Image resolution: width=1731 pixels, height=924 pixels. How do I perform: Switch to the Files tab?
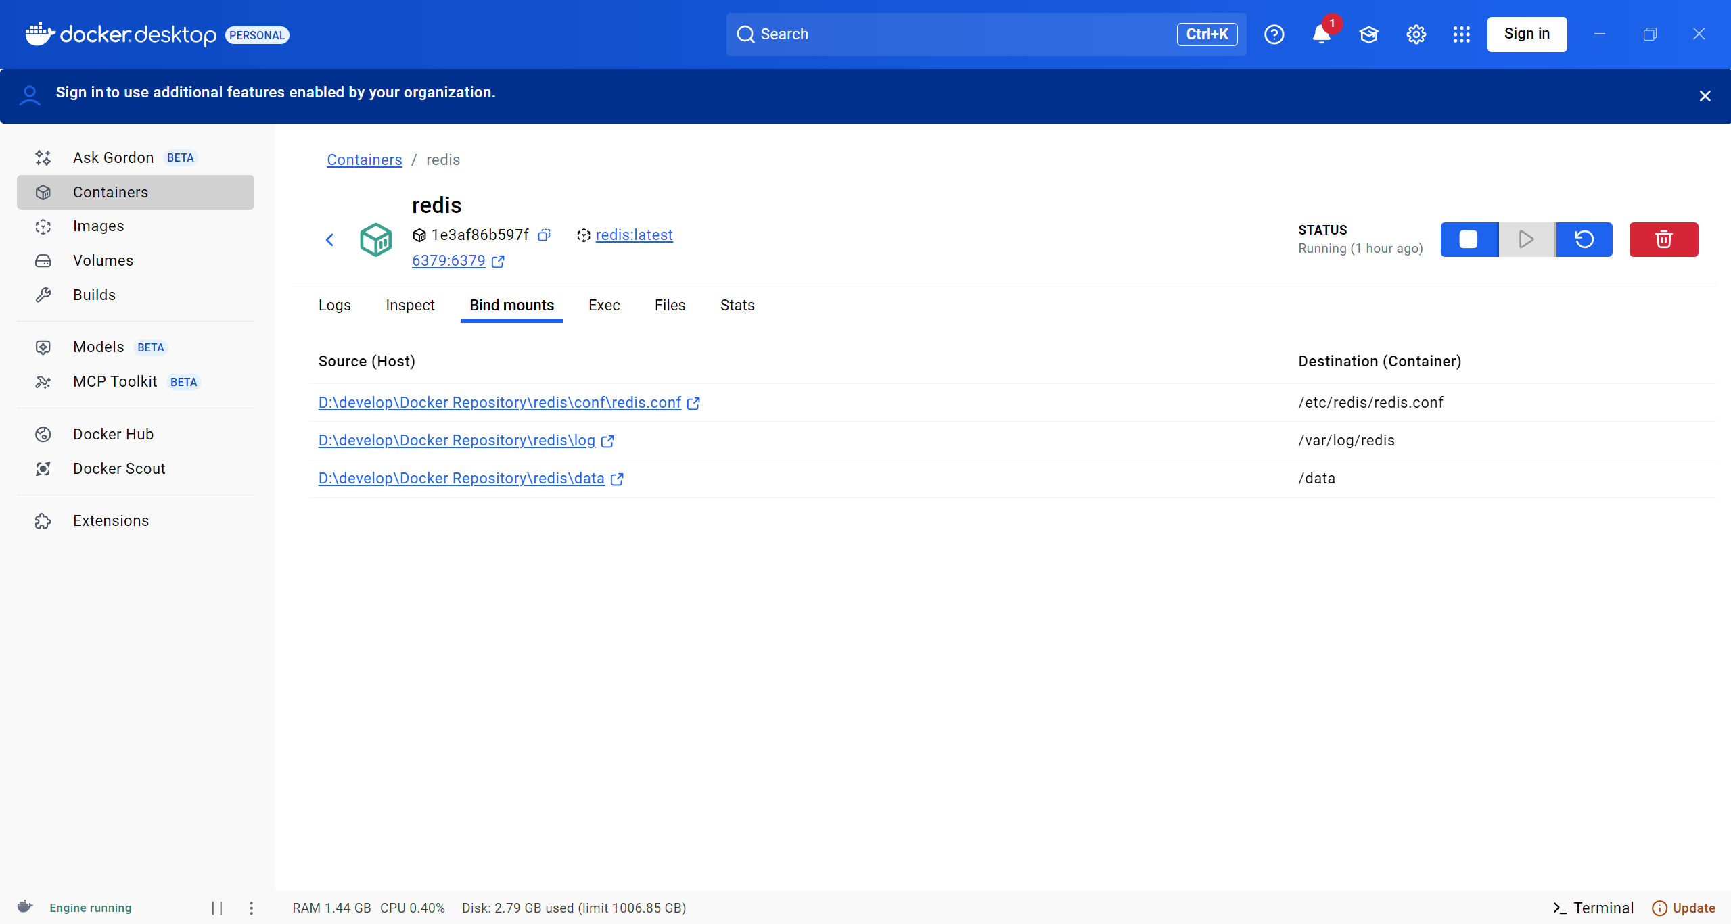pos(670,306)
